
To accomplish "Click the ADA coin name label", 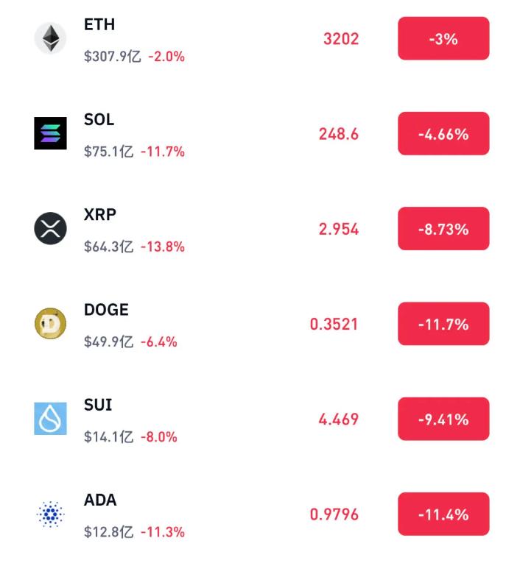I will coord(100,500).
